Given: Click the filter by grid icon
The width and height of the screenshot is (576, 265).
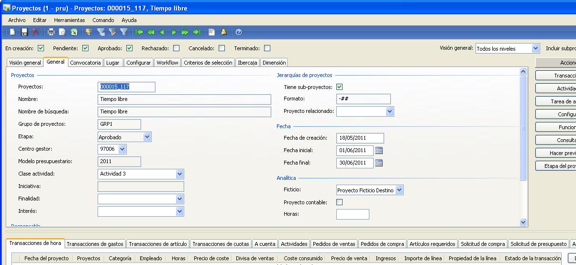Looking at the screenshot, I should 100,32.
